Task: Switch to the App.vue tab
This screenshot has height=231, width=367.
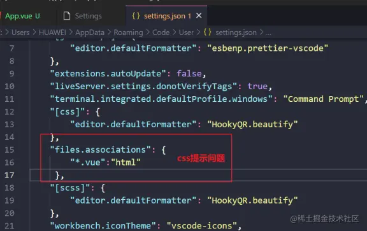Action: (x=22, y=16)
